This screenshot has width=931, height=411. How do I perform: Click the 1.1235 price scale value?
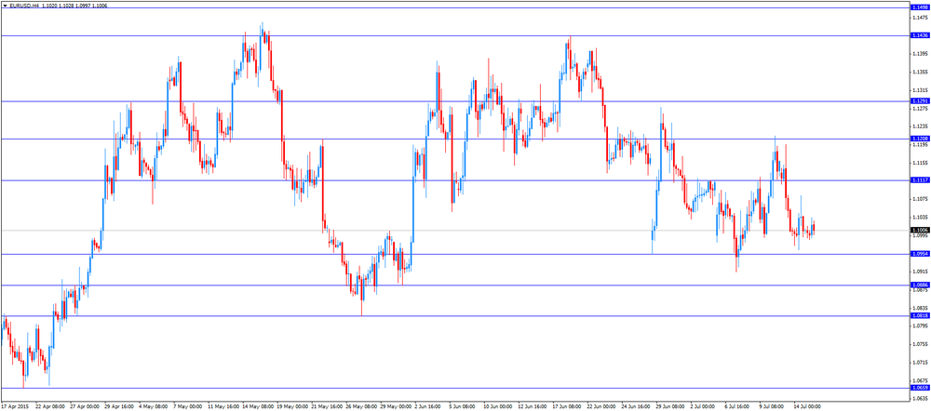(x=920, y=126)
